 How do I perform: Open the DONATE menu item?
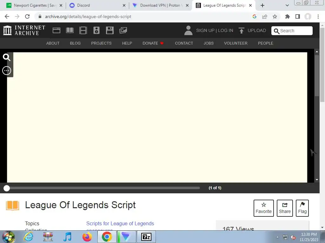[153, 43]
